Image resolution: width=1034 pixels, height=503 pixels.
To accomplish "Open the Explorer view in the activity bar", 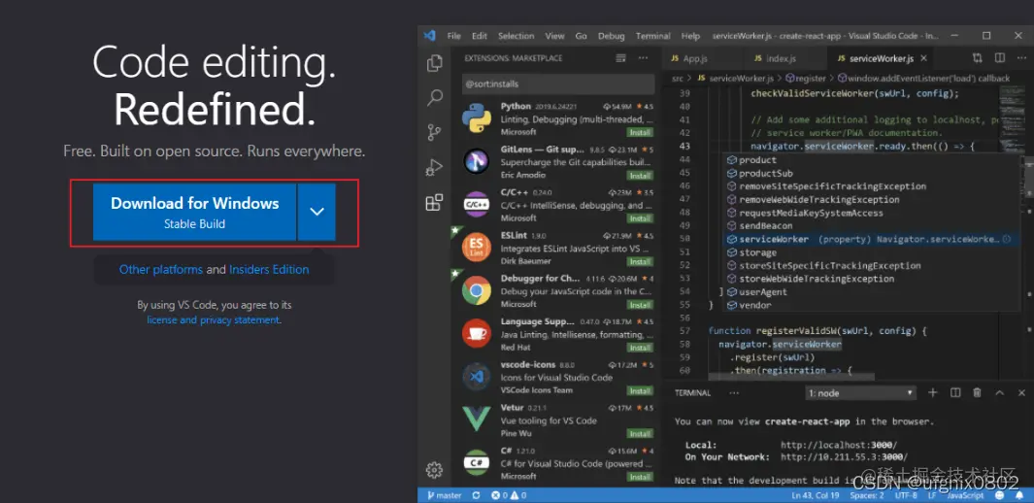I will 434,63.
